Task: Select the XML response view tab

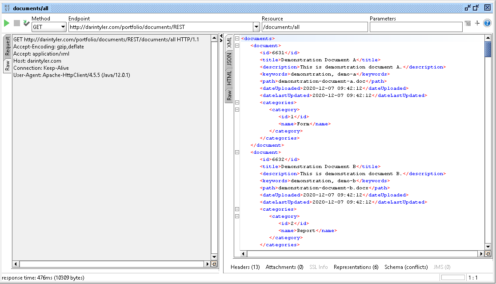Action: point(229,42)
